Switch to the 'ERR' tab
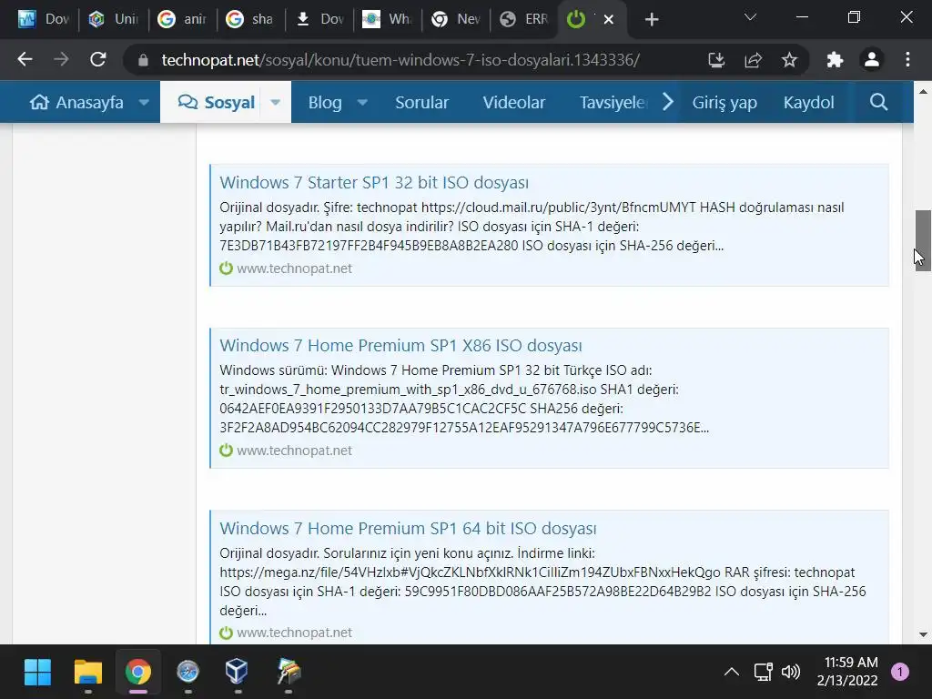This screenshot has height=699, width=932. click(523, 20)
